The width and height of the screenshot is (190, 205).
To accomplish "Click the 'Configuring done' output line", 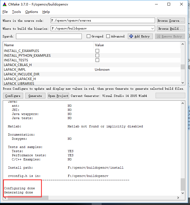I will coord(19,188).
